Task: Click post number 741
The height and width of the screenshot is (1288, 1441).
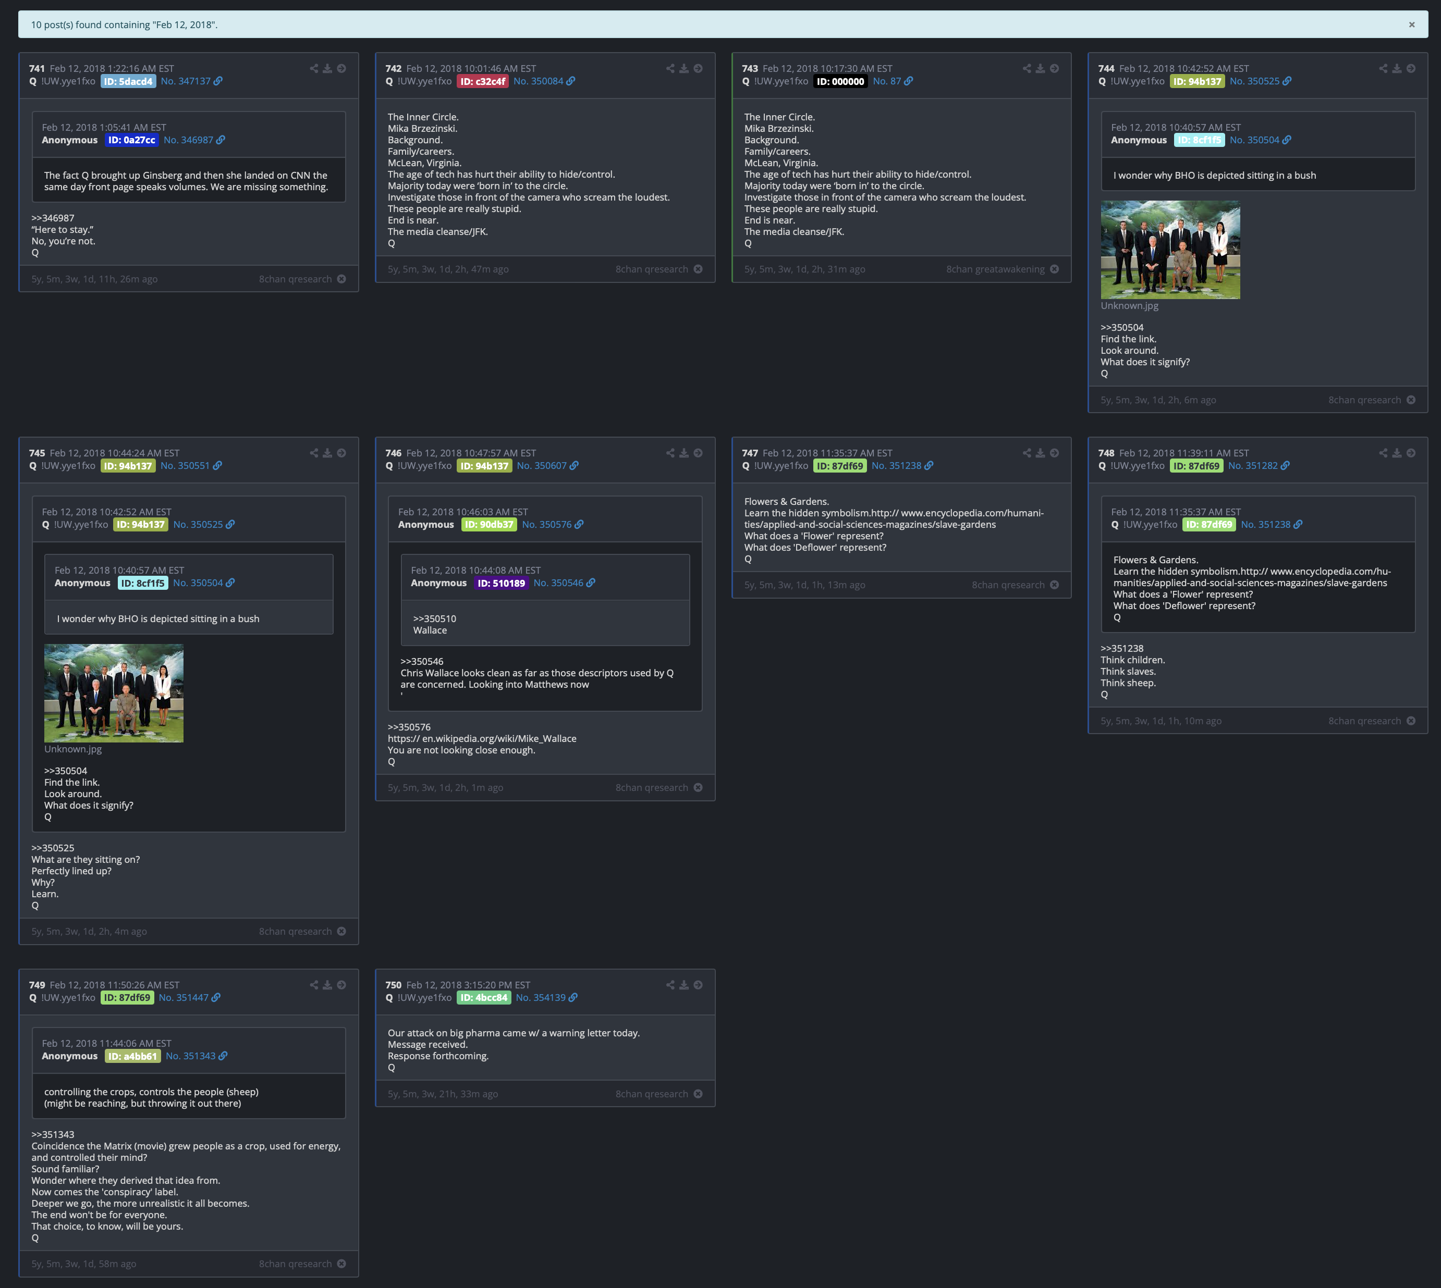Action: click(x=37, y=69)
